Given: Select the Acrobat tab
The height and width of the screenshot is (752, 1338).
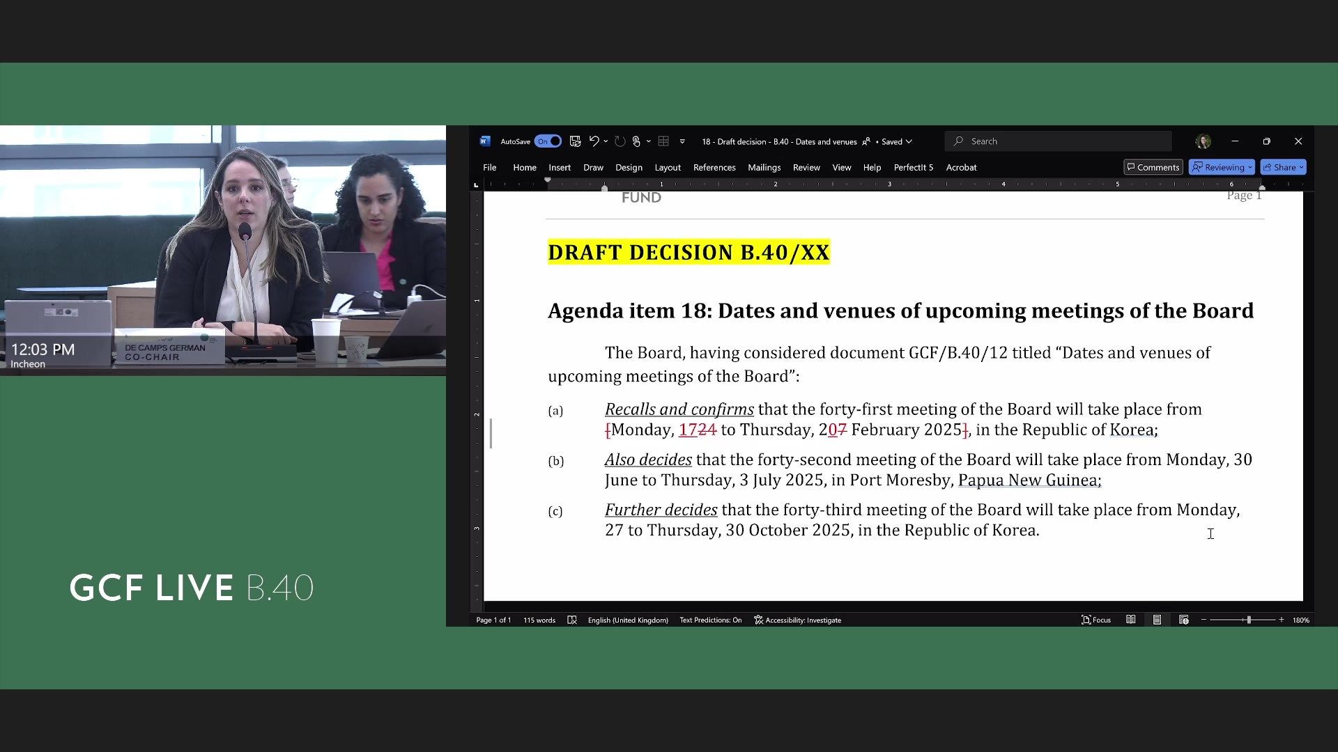Looking at the screenshot, I should coord(961,168).
